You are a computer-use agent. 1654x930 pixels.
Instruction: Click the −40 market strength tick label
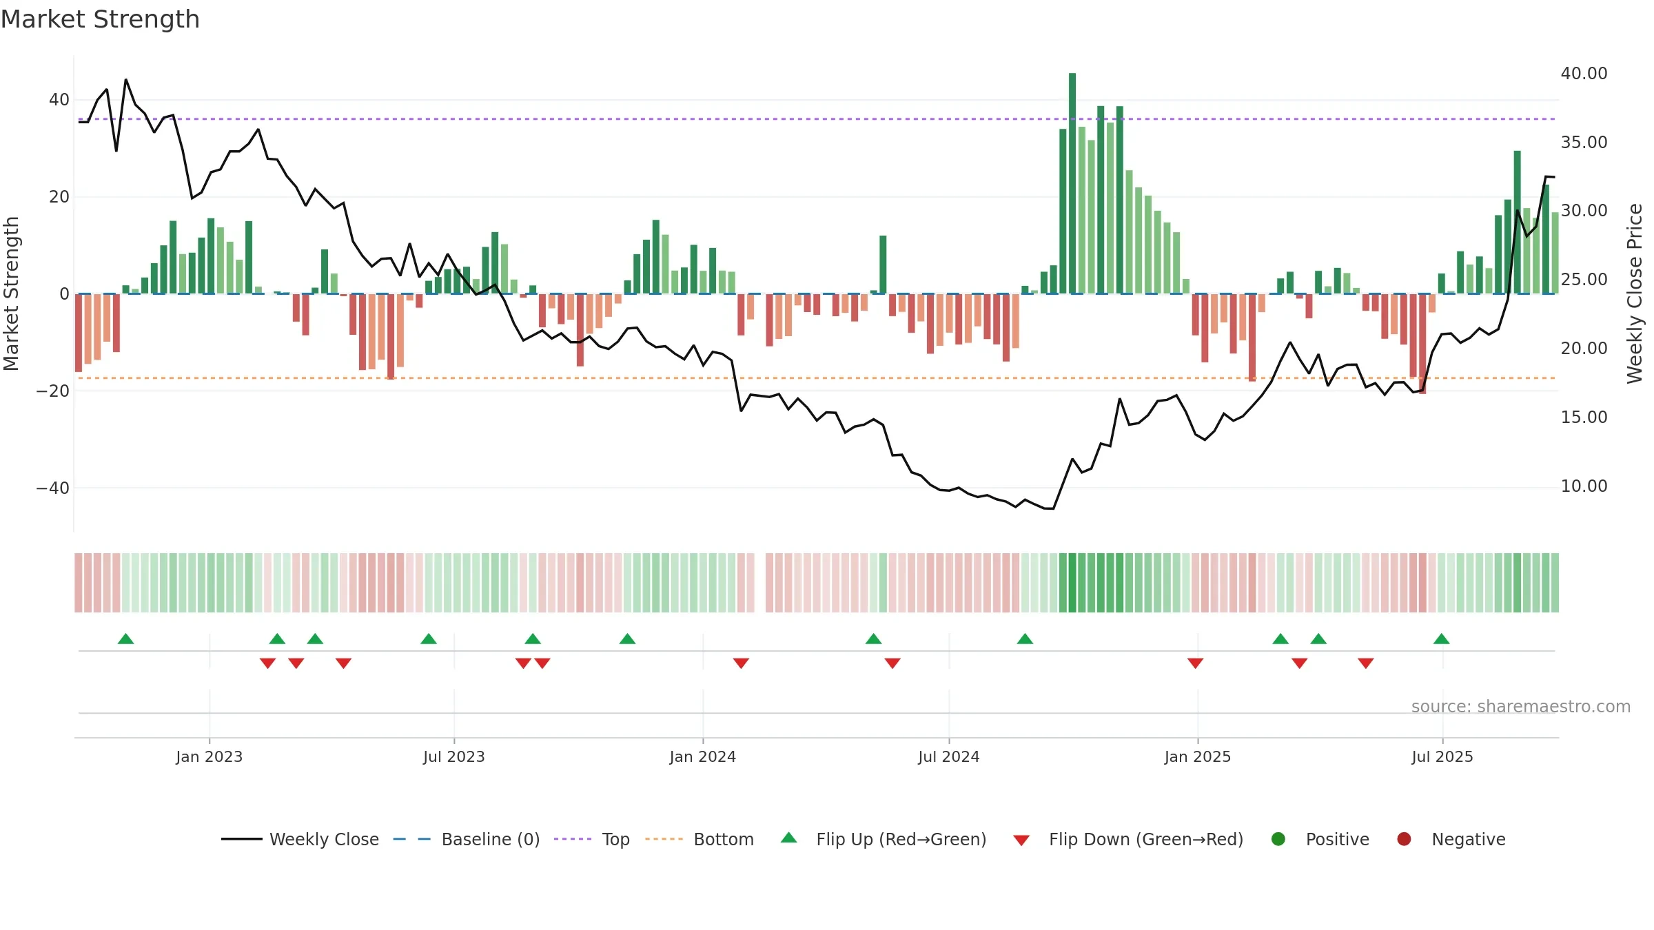click(53, 488)
